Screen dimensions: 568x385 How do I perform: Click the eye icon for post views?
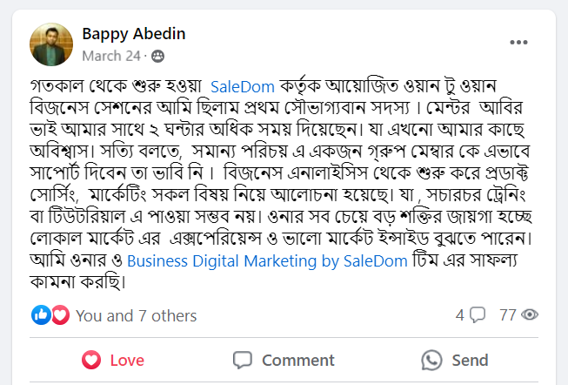[x=531, y=315]
